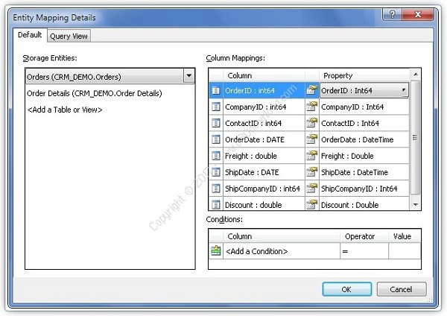
Task: Click the Column header in Column Mappings
Action: click(x=264, y=75)
